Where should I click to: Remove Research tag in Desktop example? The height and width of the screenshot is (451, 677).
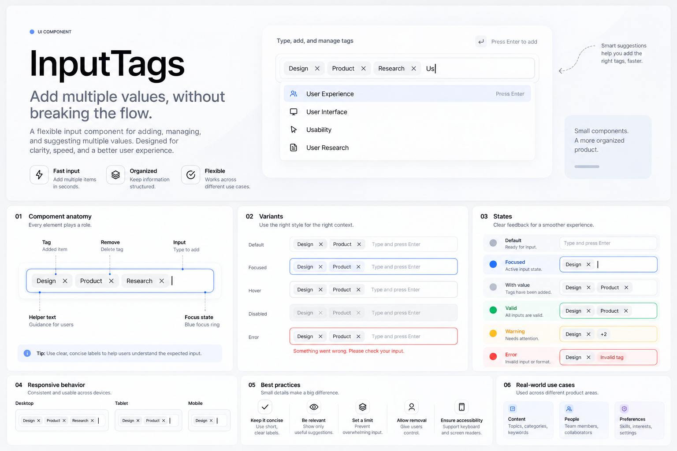(x=92, y=421)
